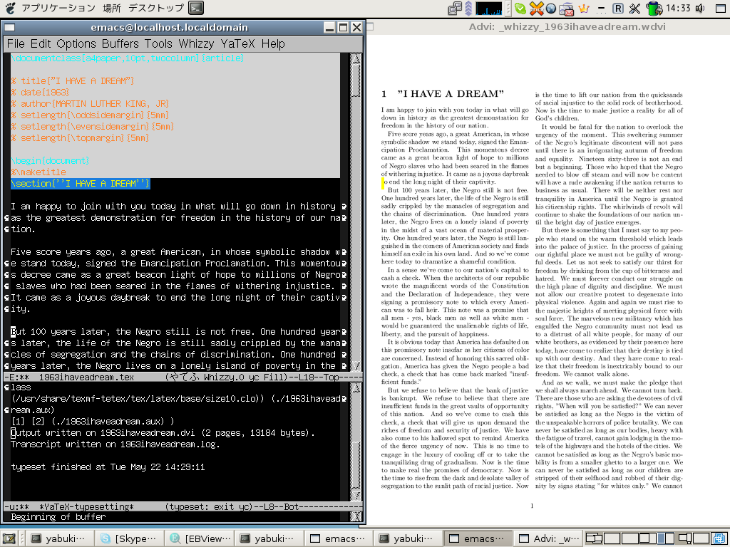
Task: Open the wrench and screwdriver tools icon
Action: click(634, 9)
